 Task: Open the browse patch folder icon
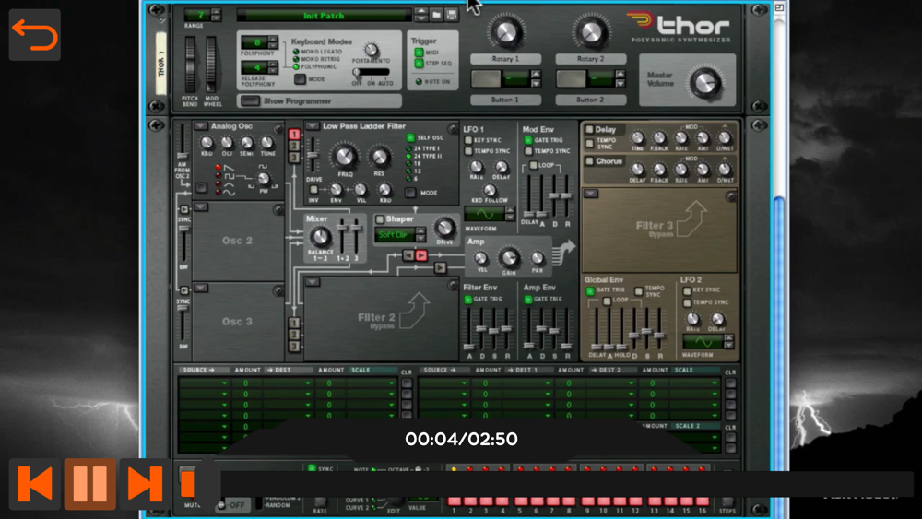436,15
